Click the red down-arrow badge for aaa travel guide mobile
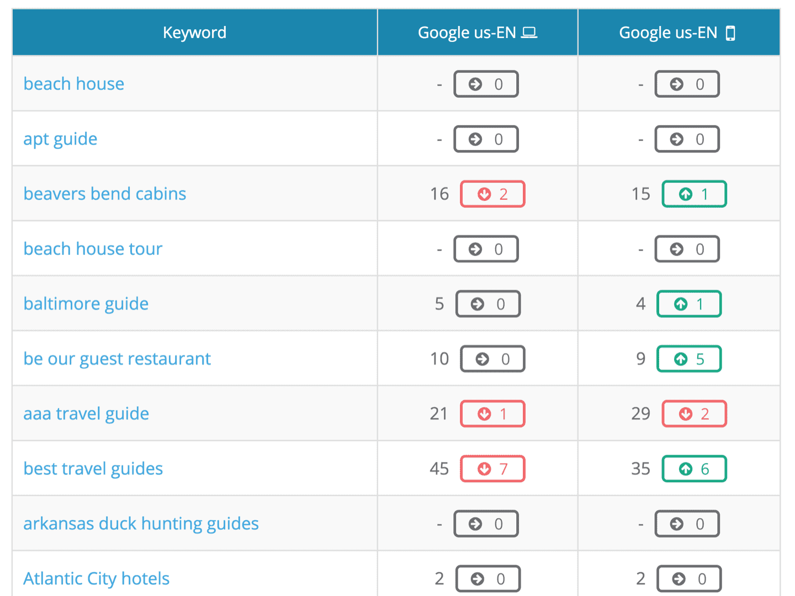This screenshot has height=596, width=795. tap(695, 413)
